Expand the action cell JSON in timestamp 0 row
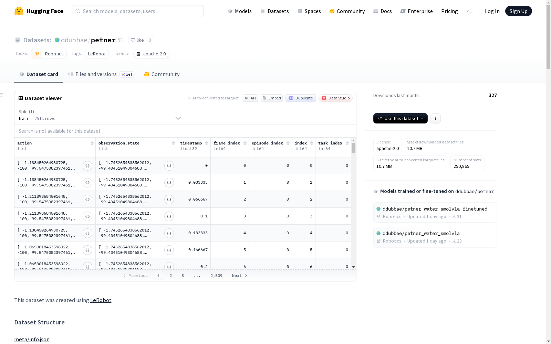Image resolution: width=551 pixels, height=344 pixels. point(87,166)
